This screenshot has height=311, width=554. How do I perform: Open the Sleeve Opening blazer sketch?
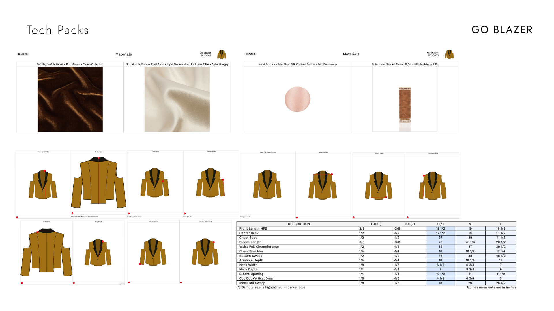153,252
